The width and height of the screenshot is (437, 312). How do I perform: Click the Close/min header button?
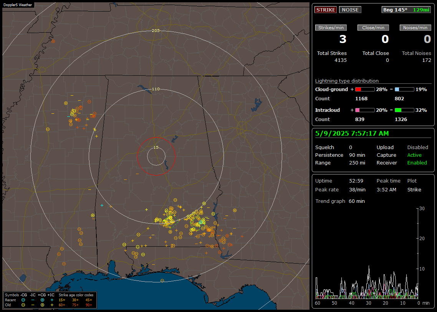tap(373, 28)
